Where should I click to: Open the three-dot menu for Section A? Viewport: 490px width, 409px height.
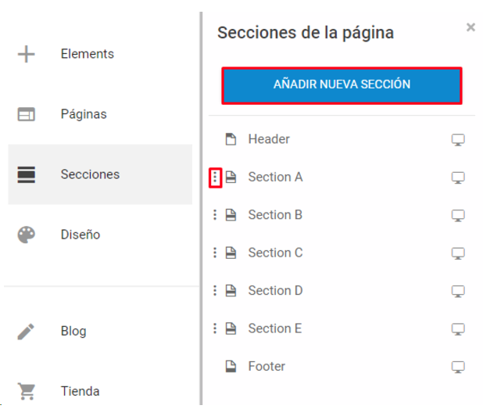pos(215,178)
